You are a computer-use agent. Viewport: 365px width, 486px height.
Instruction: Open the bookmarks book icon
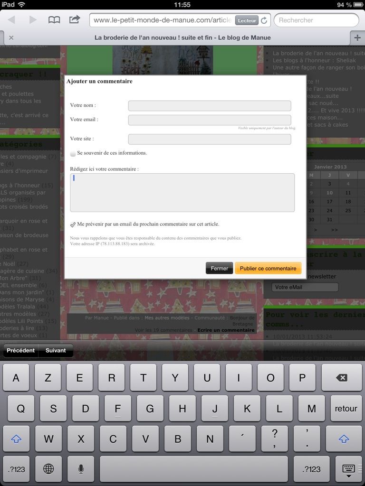tap(54, 20)
